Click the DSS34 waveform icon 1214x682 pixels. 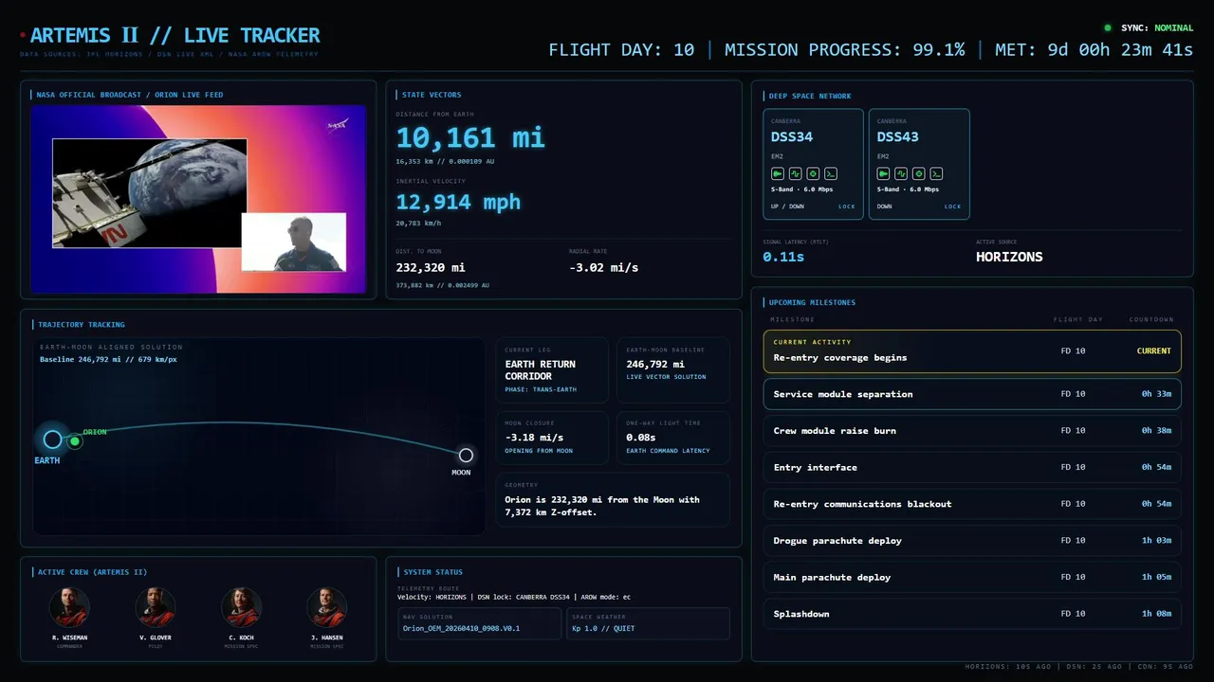pos(795,173)
